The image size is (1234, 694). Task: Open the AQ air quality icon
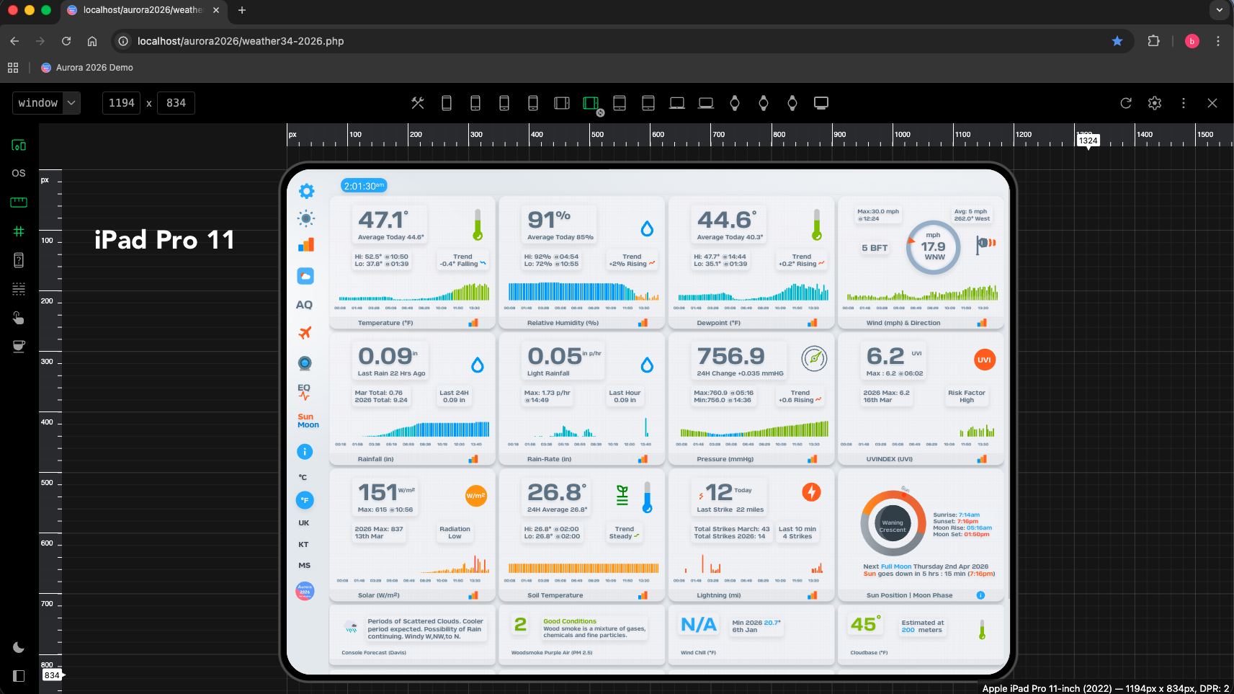coord(304,305)
